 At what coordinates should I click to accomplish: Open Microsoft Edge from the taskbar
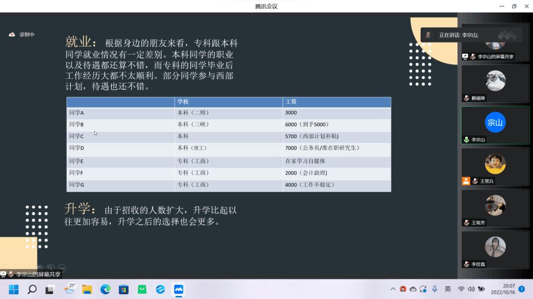(105, 289)
